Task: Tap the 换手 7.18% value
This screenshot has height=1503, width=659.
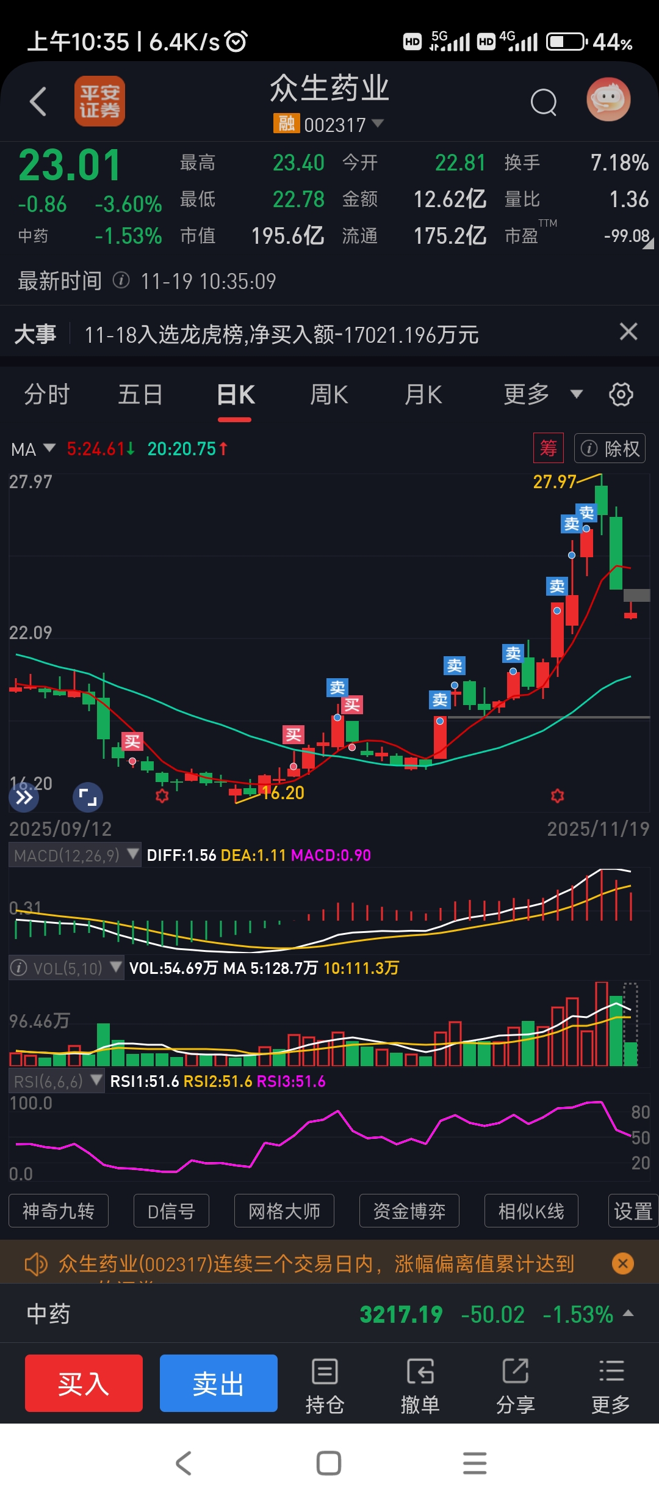Action: tap(619, 163)
